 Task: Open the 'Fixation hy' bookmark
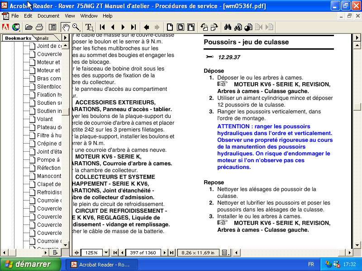click(x=49, y=94)
